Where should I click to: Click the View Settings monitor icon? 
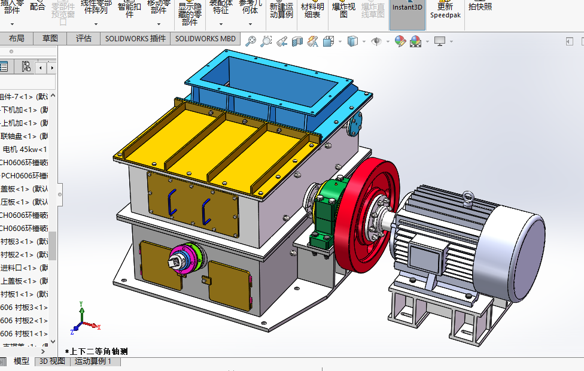(440, 41)
